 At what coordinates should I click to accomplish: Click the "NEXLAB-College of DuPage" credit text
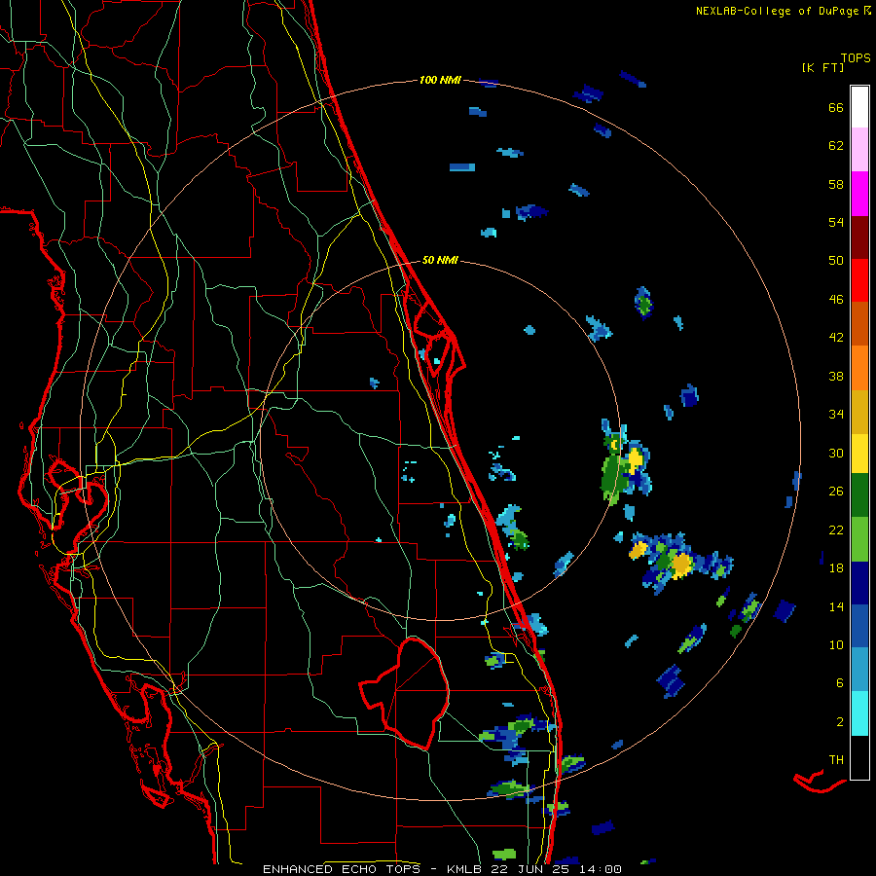pos(777,11)
